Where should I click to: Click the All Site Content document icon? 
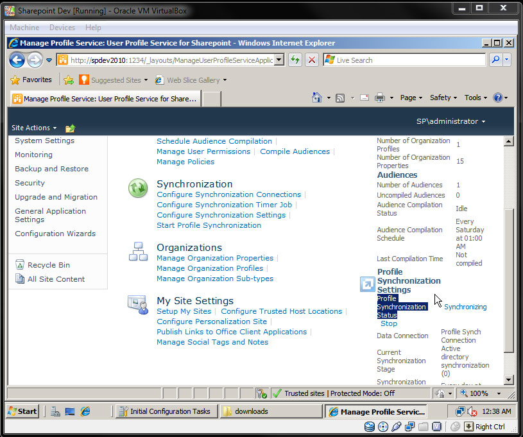click(20, 278)
